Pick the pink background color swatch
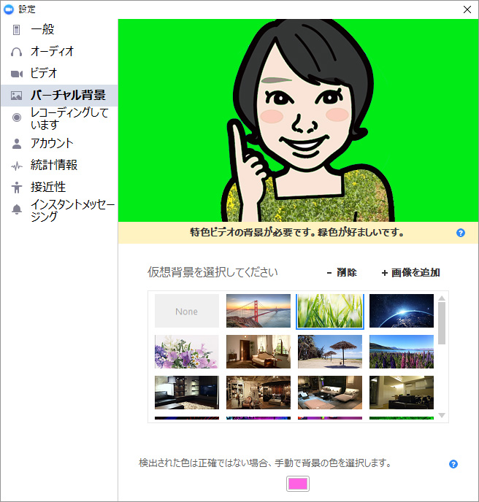This screenshot has height=502, width=479. point(298,483)
